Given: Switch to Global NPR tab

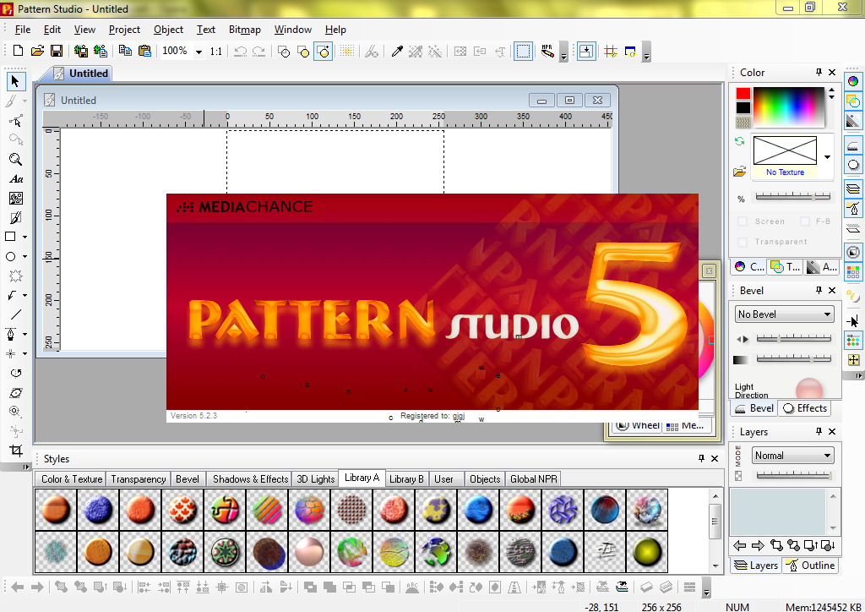Looking at the screenshot, I should [534, 479].
